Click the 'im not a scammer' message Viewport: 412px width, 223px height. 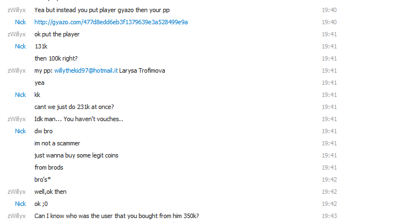[57, 143]
